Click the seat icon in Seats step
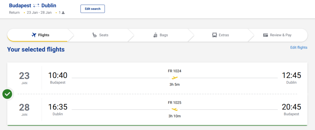This screenshot has width=315, height=130. point(95,35)
